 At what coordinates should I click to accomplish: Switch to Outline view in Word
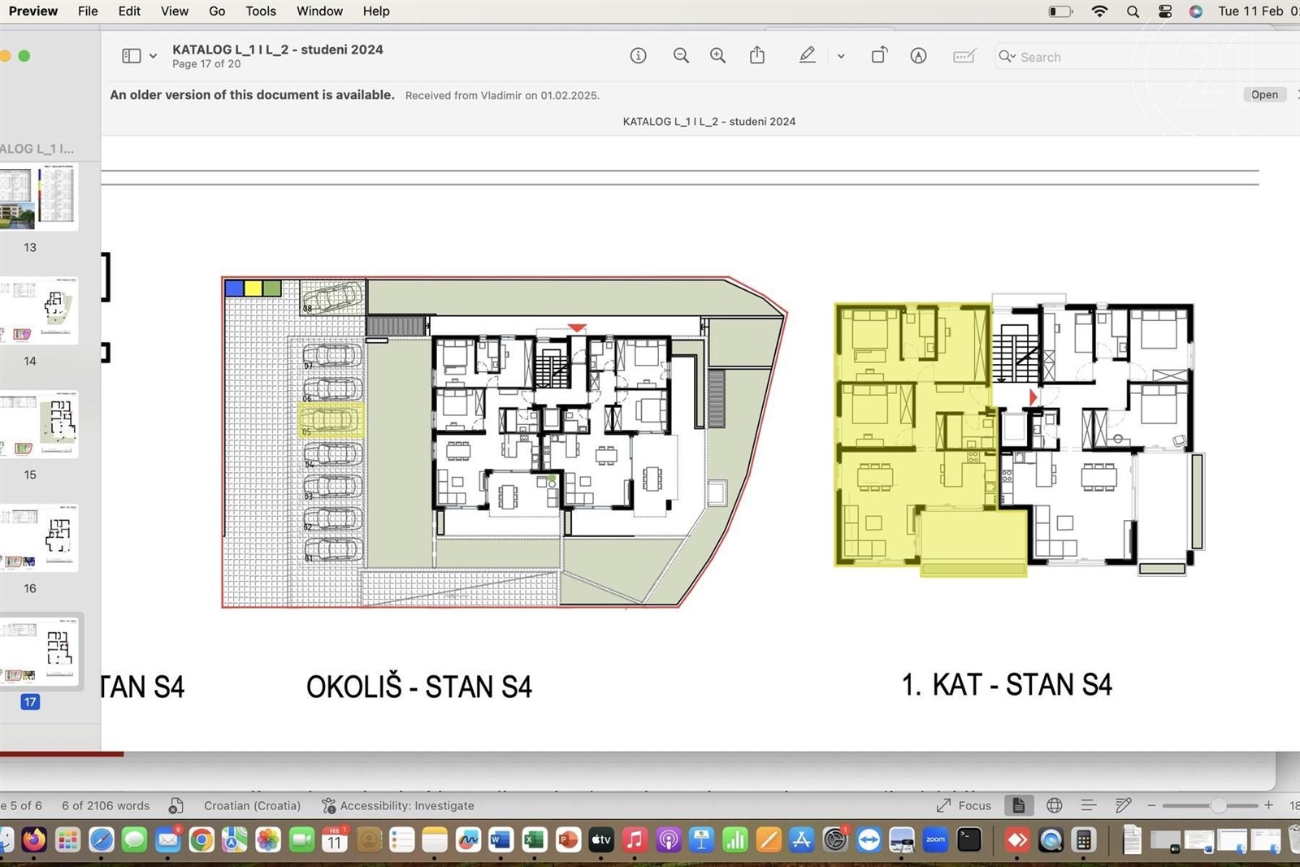(x=1089, y=805)
